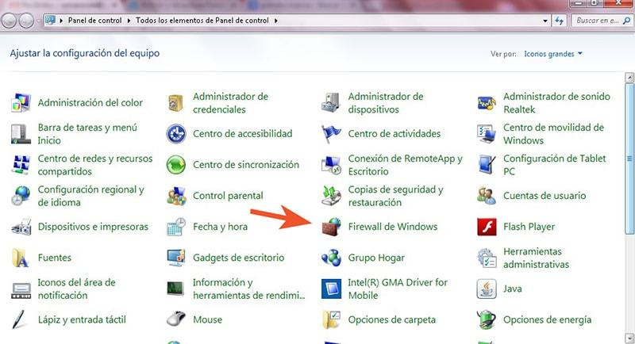The height and width of the screenshot is (344, 635).
Task: Open the Centro de movilidad de Windows icon
Action: (x=487, y=134)
